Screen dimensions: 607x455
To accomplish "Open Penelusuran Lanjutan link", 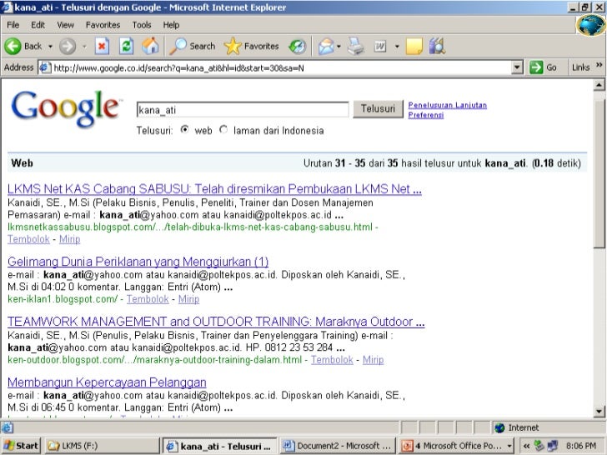I will pos(448,105).
